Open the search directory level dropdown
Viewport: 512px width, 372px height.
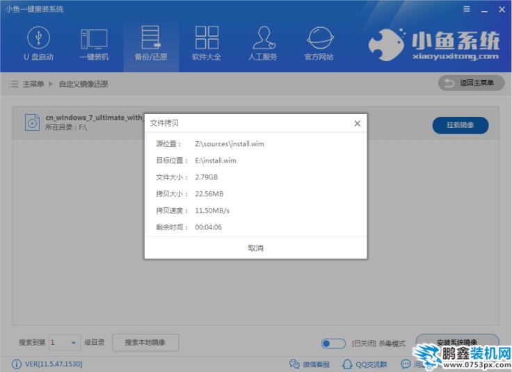coord(65,342)
